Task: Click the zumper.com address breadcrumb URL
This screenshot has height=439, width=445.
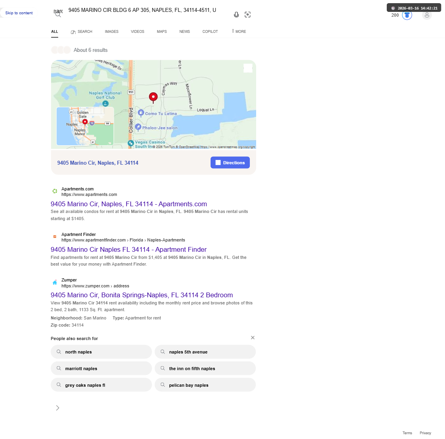Action: point(95,286)
